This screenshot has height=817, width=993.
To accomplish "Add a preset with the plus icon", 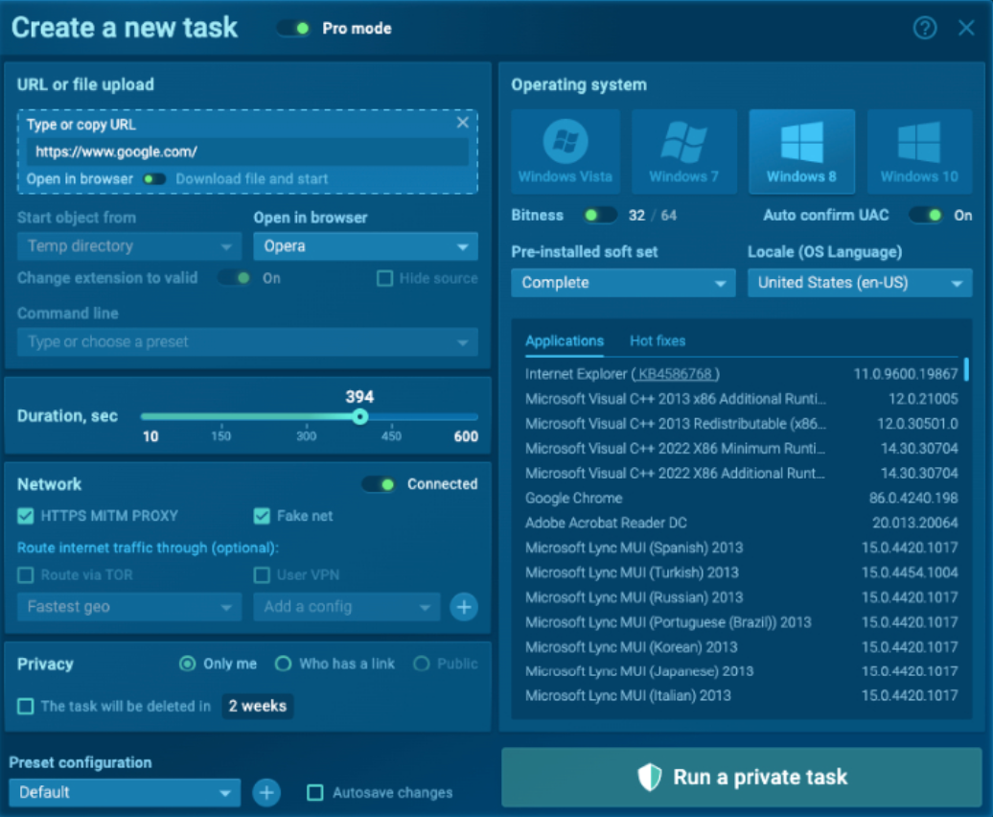I will click(x=266, y=792).
